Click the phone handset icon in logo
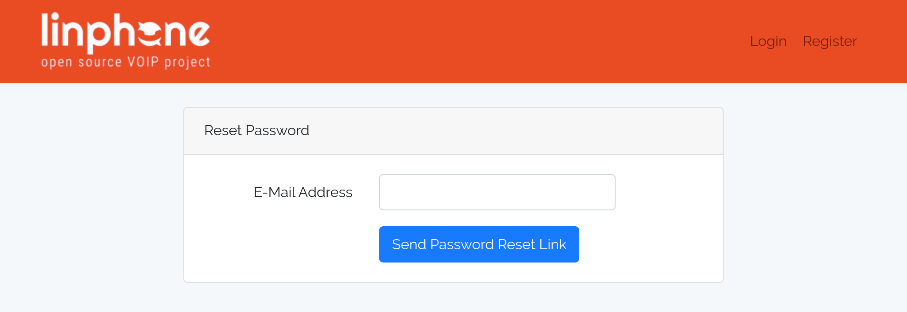 (x=150, y=33)
